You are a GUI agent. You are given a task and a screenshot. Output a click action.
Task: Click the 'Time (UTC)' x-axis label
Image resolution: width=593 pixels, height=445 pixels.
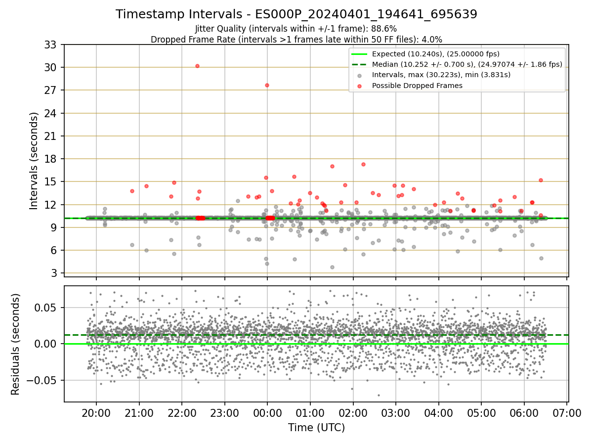coord(316,427)
